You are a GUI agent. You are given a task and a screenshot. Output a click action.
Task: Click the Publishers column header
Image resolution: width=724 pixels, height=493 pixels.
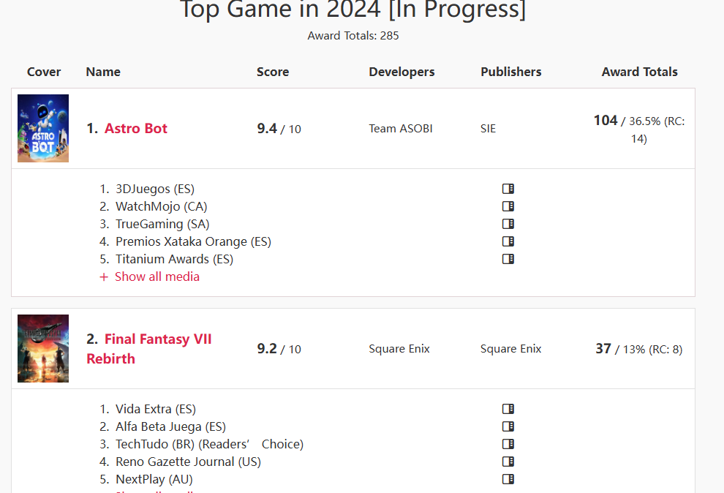510,72
